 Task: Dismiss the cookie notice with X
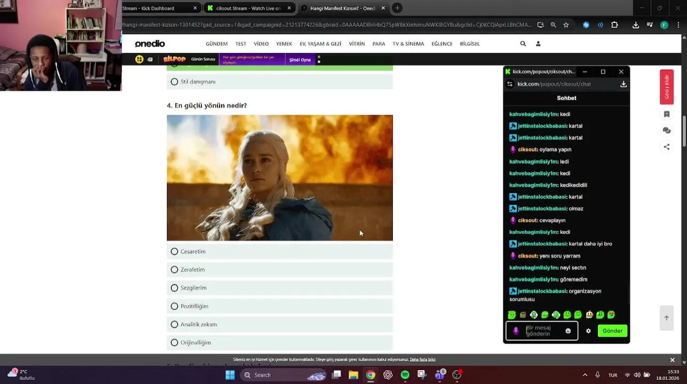(672, 360)
